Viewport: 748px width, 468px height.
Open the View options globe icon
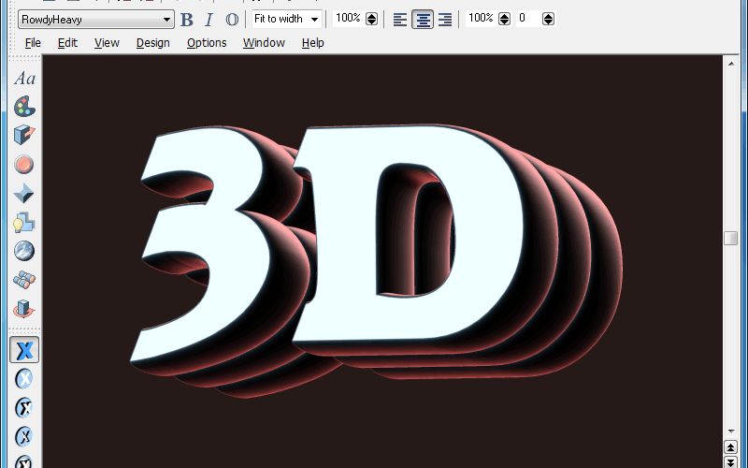pyautogui.click(x=24, y=251)
